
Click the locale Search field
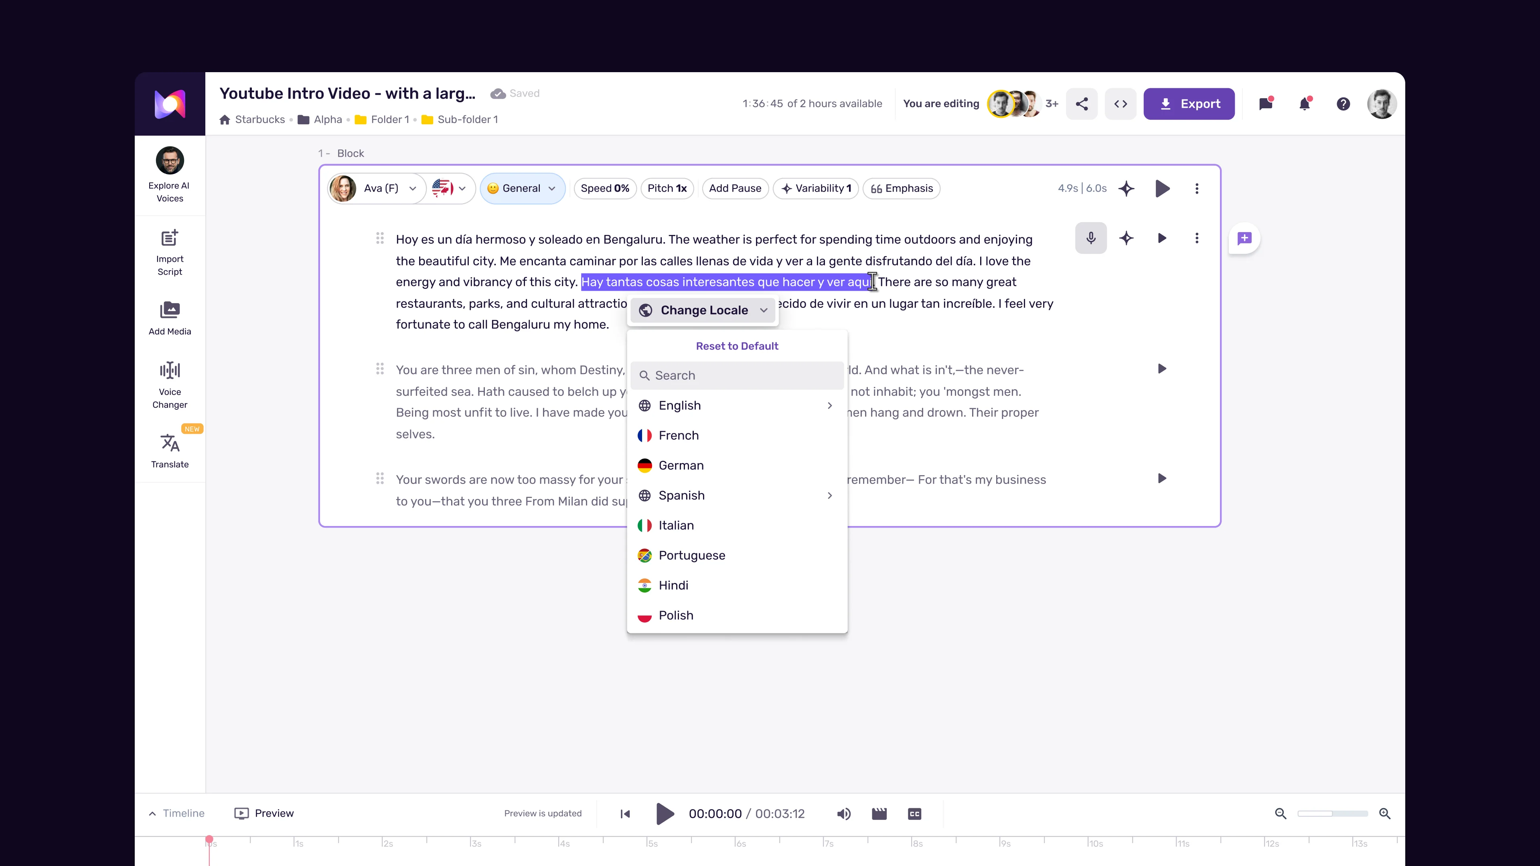click(737, 375)
